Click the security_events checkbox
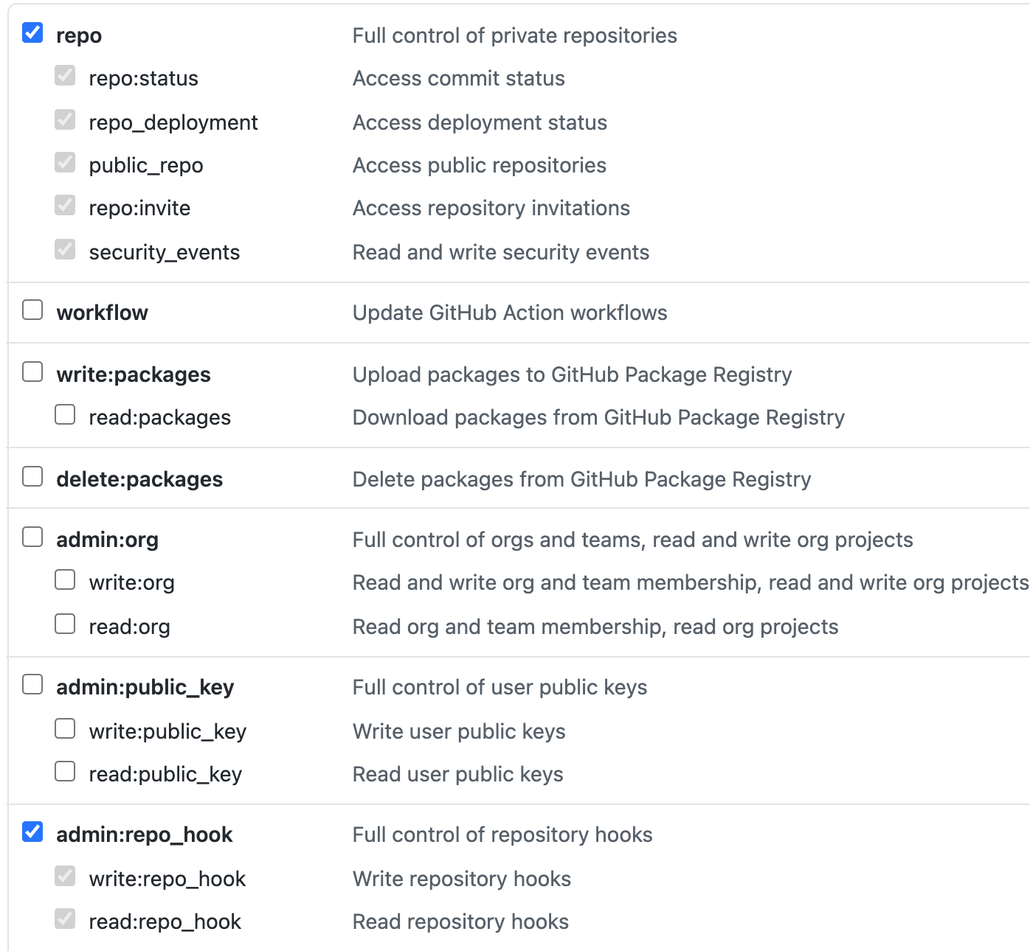Image resolution: width=1030 pixels, height=951 pixels. (x=65, y=250)
